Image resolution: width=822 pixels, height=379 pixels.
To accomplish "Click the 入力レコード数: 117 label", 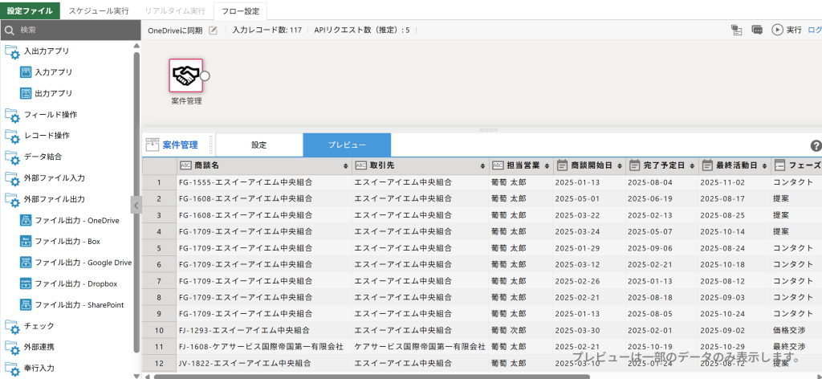I will pos(267,31).
